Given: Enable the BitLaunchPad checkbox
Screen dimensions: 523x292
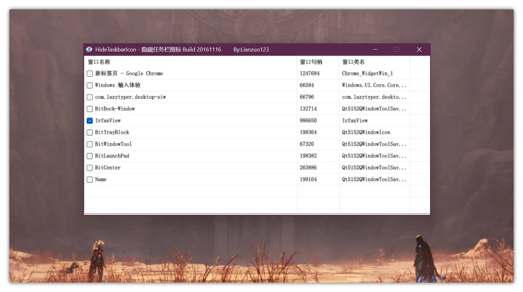Looking at the screenshot, I should (x=89, y=156).
